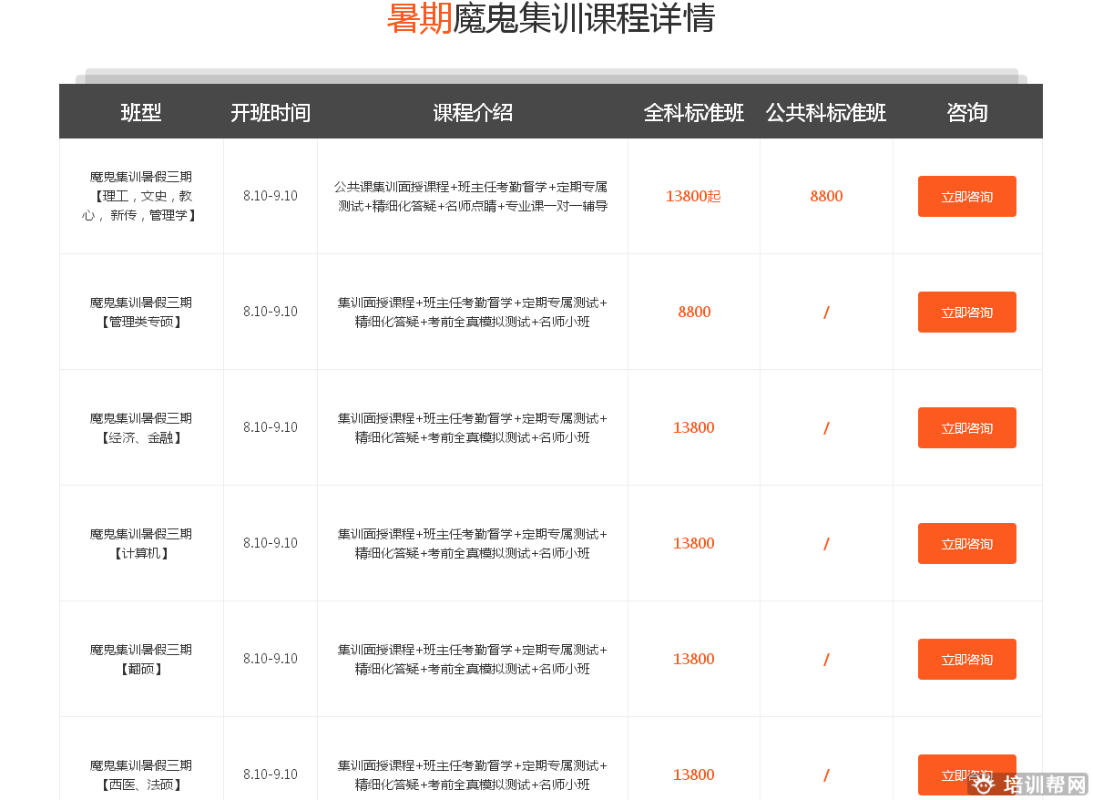Image resolution: width=1093 pixels, height=800 pixels.
Task: Click the 8.10-9.10 date in 管理类专硕 row
Action: coord(271,312)
